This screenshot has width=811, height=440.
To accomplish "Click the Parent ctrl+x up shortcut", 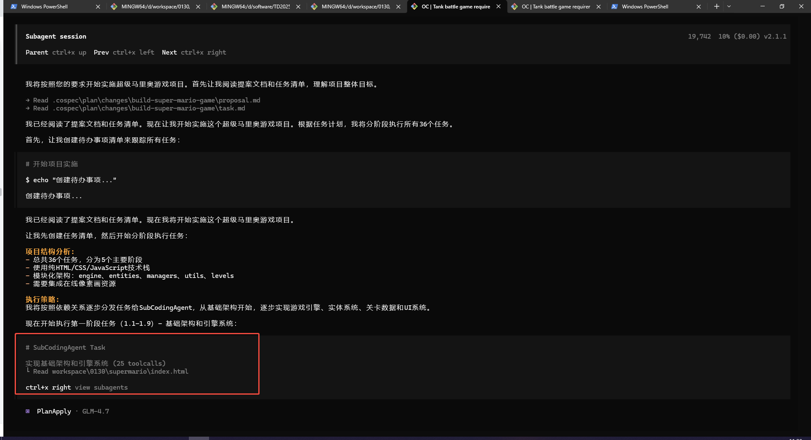I will point(56,52).
